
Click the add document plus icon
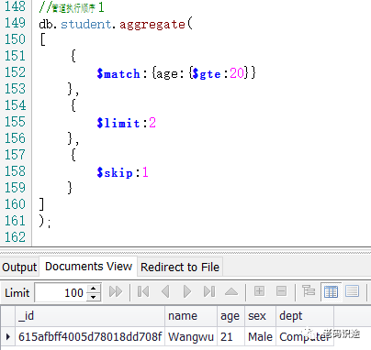pyautogui.click(x=259, y=291)
